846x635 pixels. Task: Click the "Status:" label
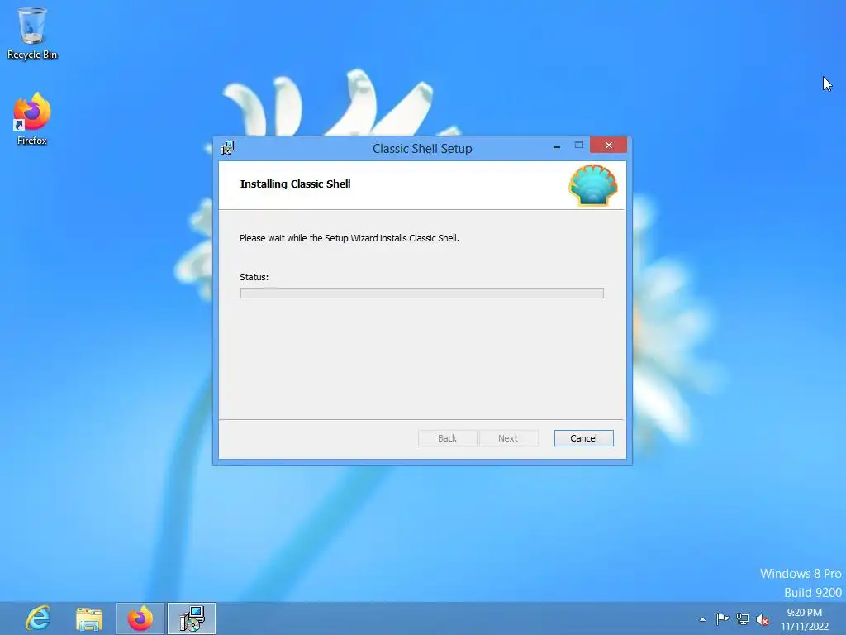(254, 277)
